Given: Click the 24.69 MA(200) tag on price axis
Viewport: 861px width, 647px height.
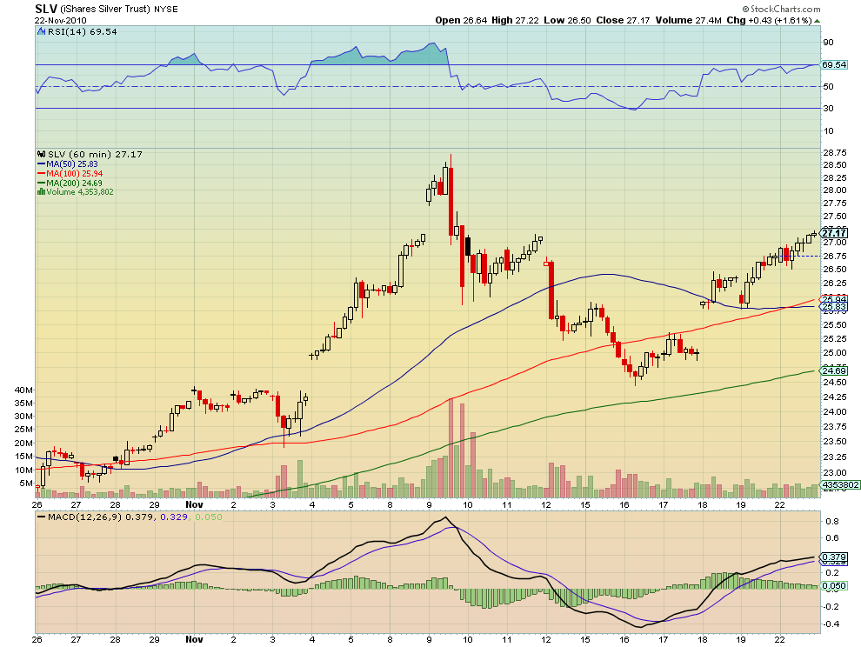Looking at the screenshot, I should 834,370.
